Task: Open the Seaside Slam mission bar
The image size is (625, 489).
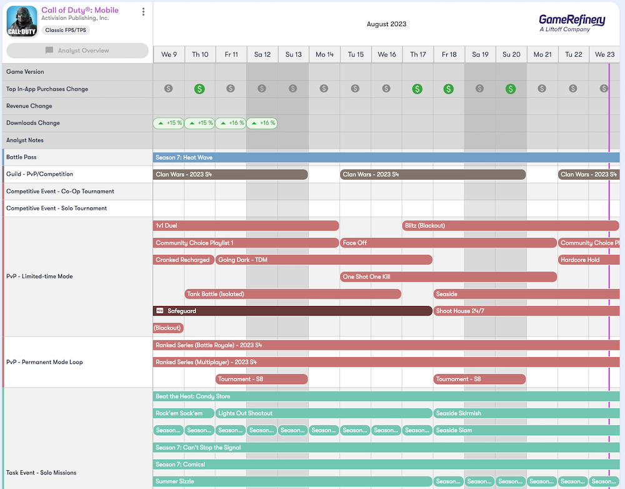Action: point(526,430)
